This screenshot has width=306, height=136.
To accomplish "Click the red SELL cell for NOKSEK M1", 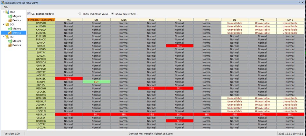I will click(x=69, y=78).
